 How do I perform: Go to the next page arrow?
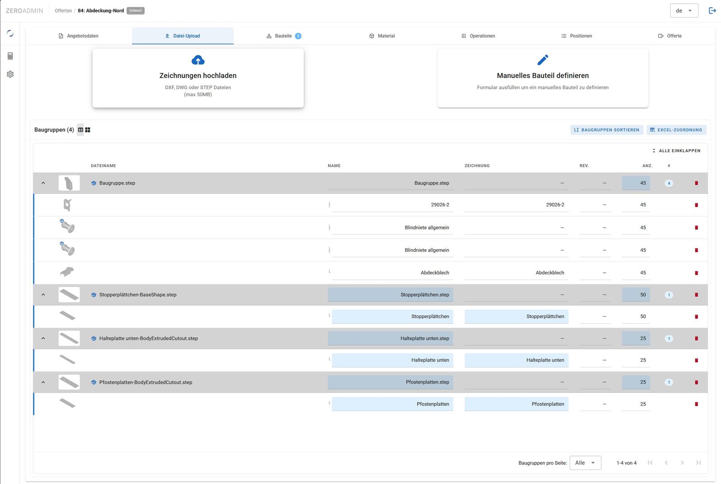coord(682,463)
